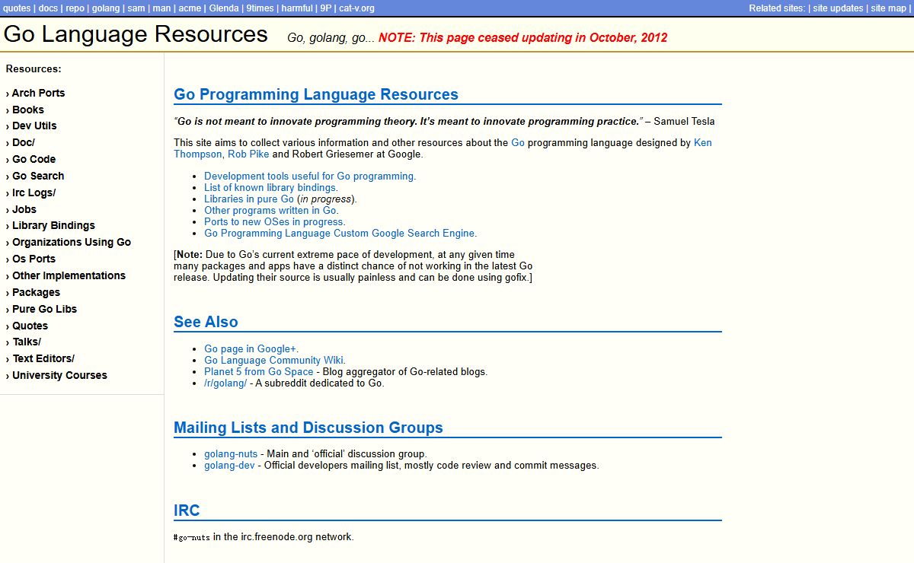Go to harmful in top navigation
The image size is (914, 563).
(x=296, y=8)
